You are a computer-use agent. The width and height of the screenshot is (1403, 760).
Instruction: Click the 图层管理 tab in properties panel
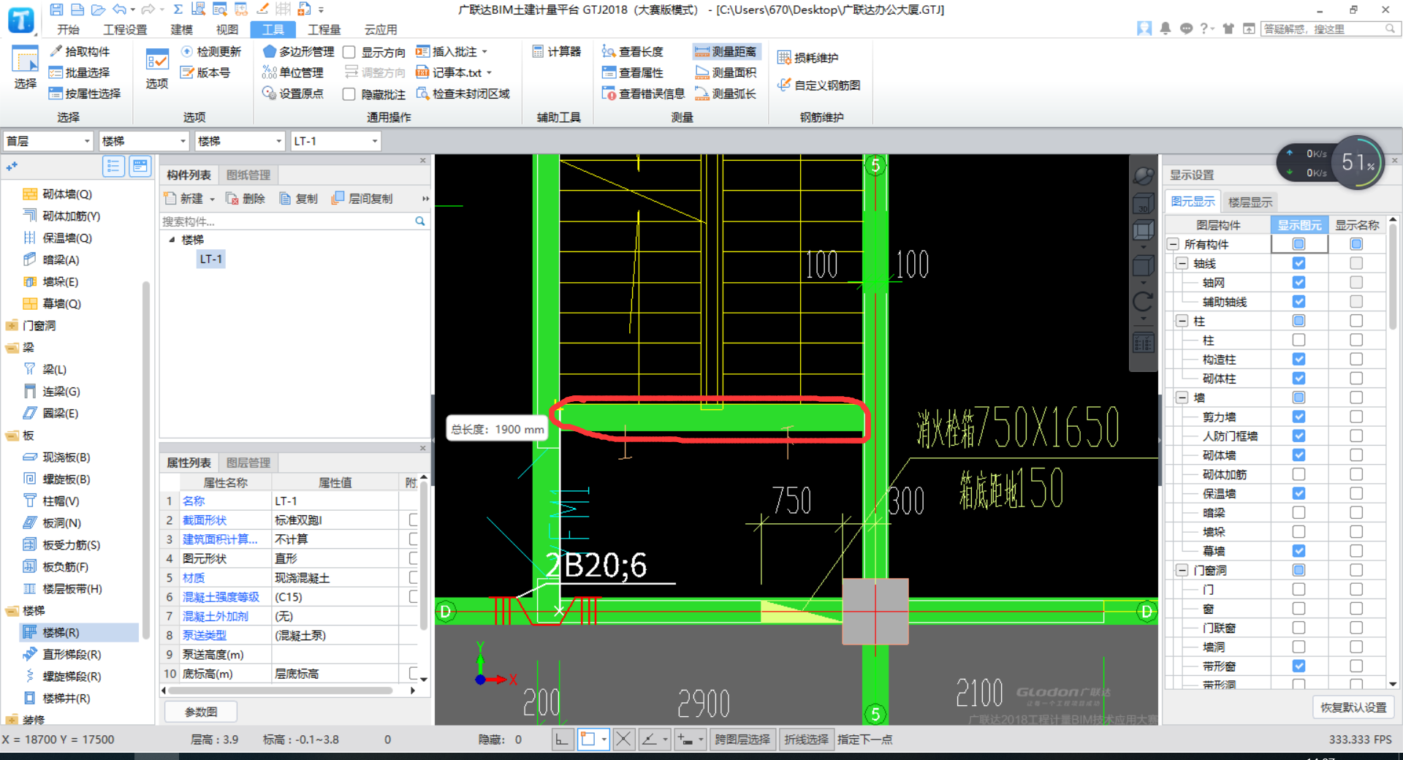pos(248,463)
